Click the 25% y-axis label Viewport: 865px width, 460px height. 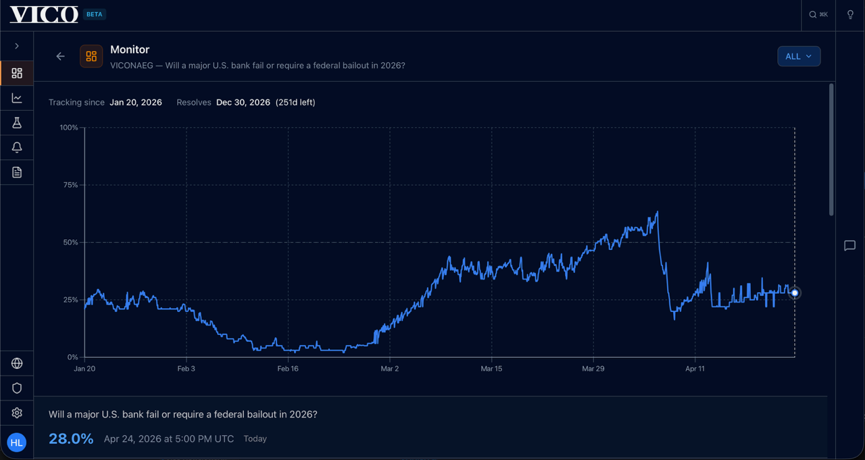coord(71,300)
